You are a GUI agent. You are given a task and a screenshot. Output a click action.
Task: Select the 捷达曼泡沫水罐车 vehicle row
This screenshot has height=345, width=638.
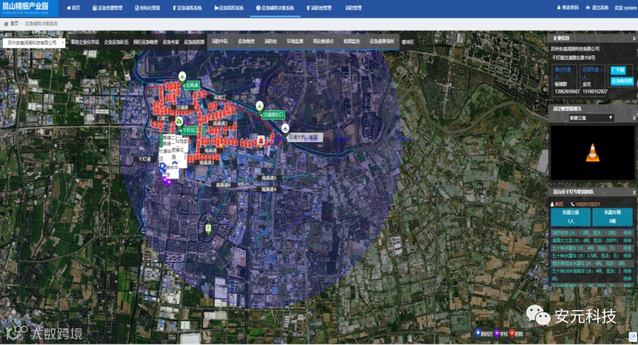coord(591,264)
